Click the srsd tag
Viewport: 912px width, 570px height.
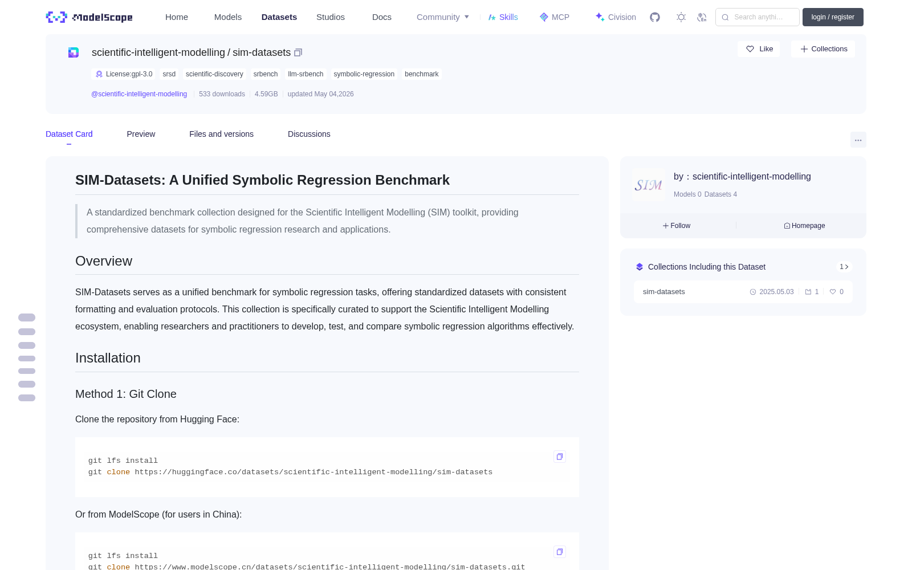pyautogui.click(x=169, y=74)
